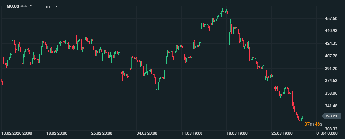Select the 18.02 20:00 time label
The image size is (345, 139).
click(57, 133)
